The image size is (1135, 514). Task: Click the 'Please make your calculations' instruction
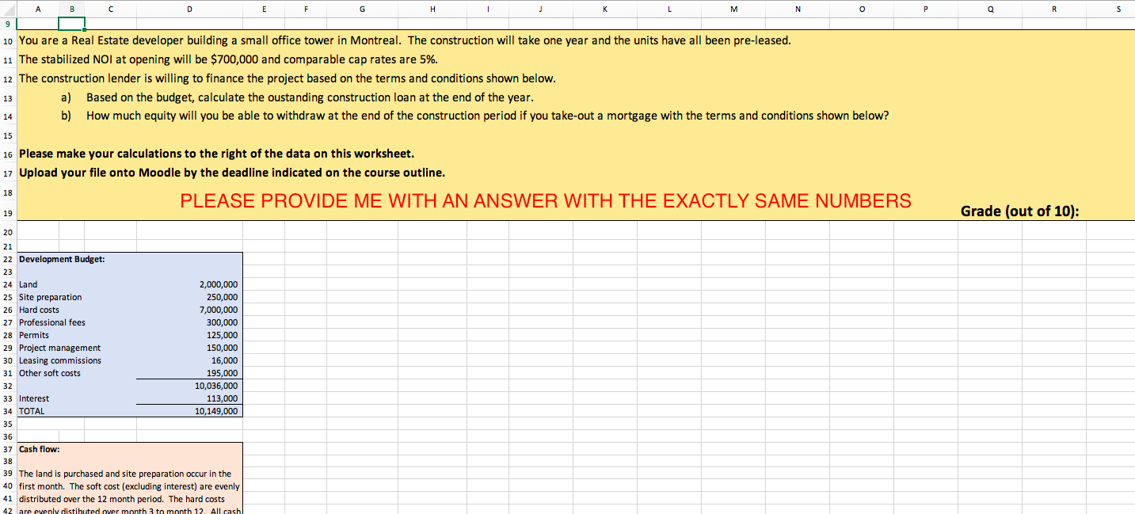point(216,154)
